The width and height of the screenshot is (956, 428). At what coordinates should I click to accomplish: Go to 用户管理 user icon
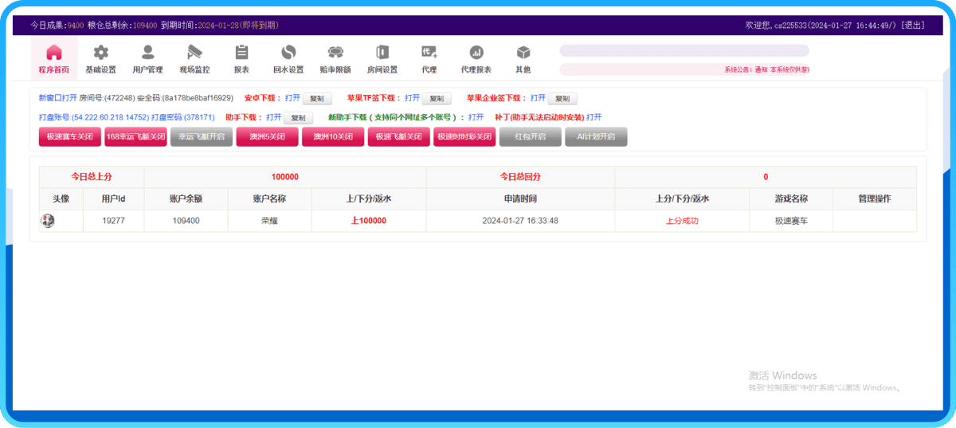pyautogui.click(x=147, y=53)
